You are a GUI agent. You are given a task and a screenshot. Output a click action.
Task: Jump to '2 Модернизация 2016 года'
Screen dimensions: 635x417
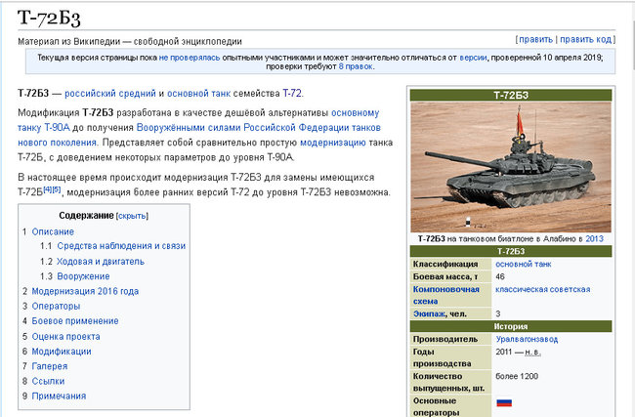[80, 291]
